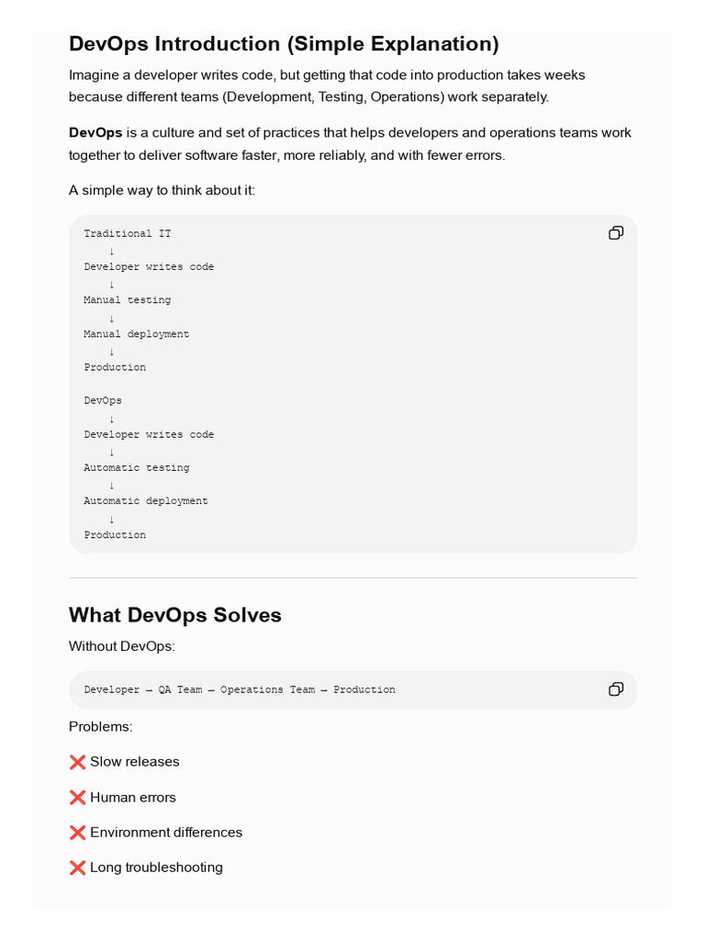Viewport: 705px width, 940px height.
Task: Click the DevOps Introduction heading
Action: click(284, 44)
